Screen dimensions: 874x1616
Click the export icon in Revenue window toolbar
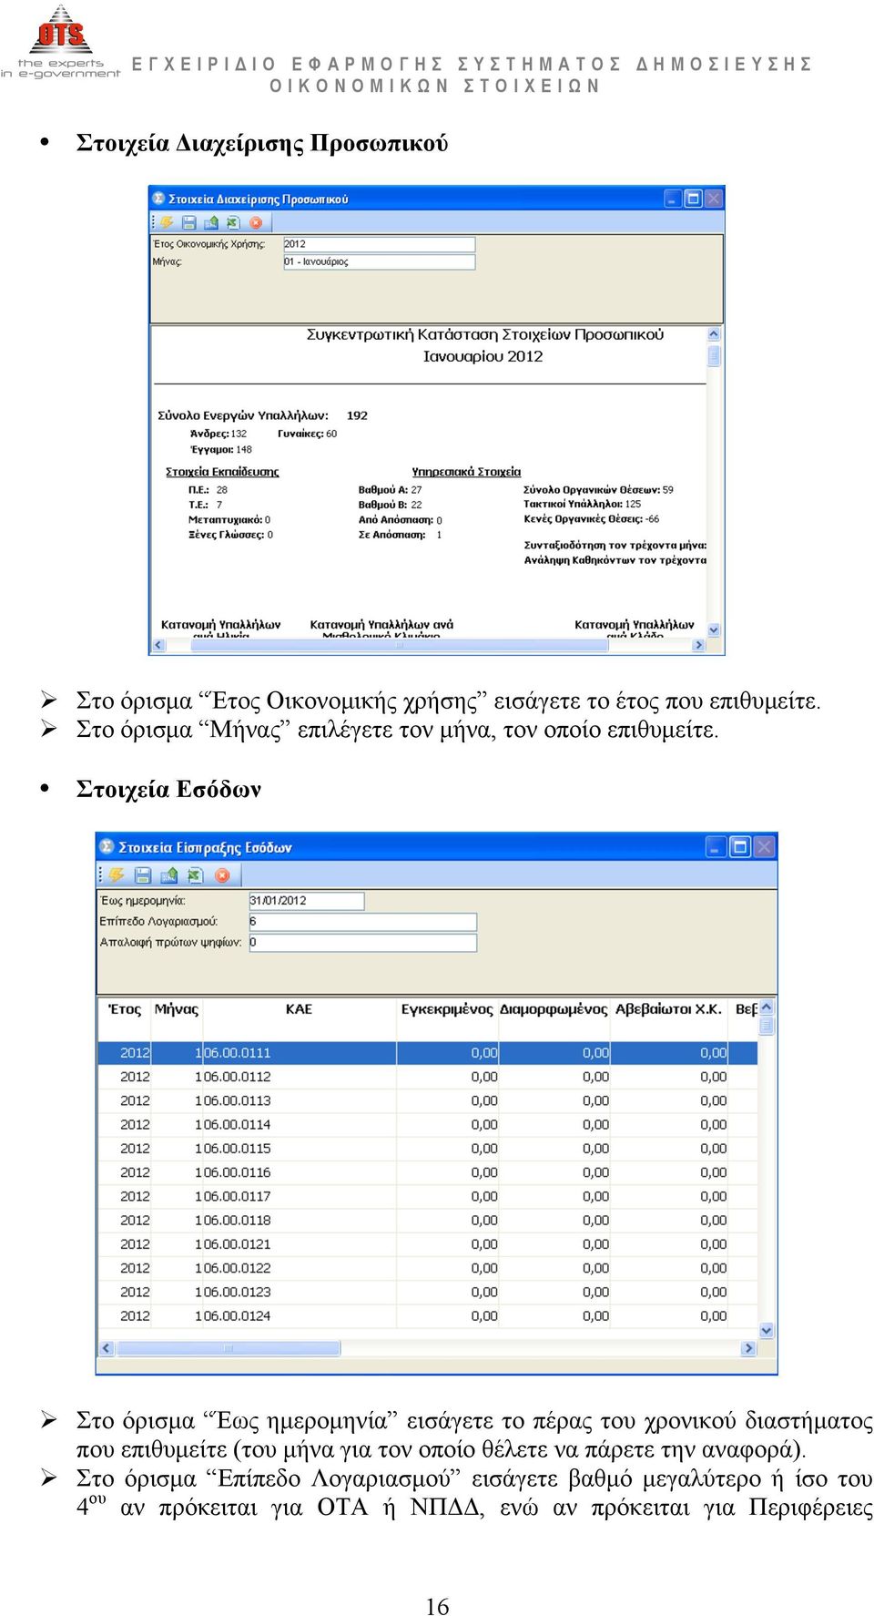tap(168, 875)
